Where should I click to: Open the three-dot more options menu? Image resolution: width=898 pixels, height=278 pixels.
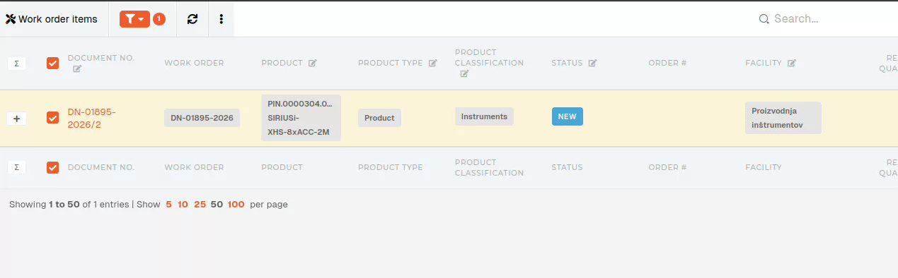pos(221,19)
